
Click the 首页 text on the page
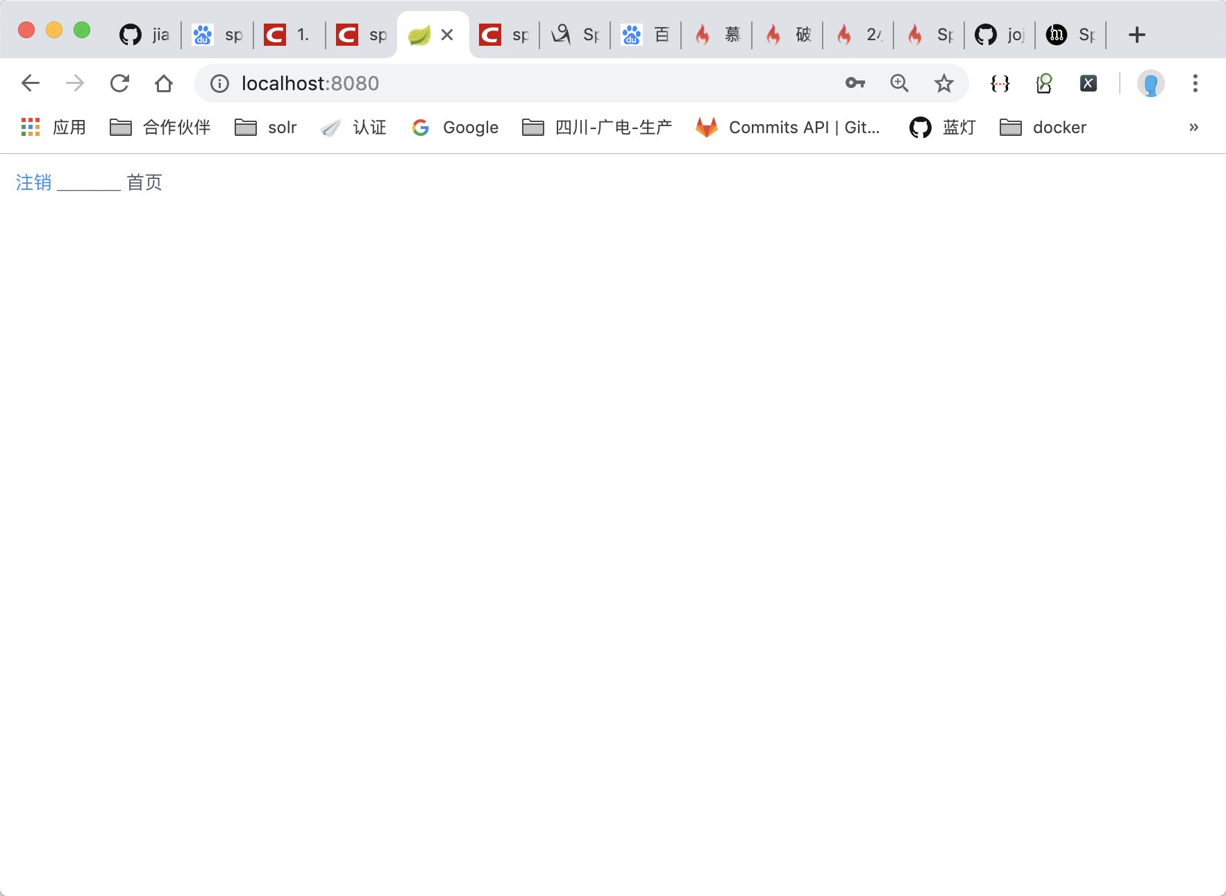[144, 182]
